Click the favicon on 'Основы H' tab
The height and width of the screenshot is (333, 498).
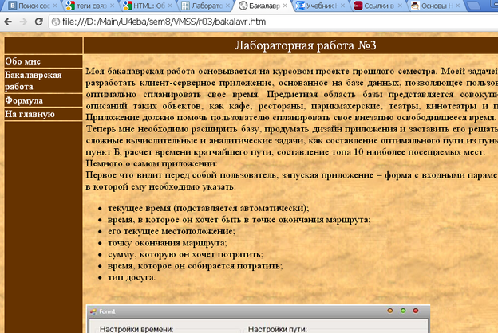[415, 6]
